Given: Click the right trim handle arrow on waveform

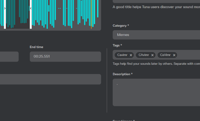Looking at the screenshot, I should pos(31,8).
